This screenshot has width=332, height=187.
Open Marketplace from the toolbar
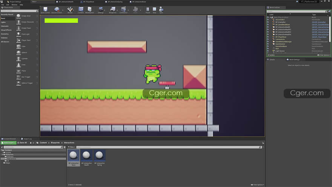90,9
